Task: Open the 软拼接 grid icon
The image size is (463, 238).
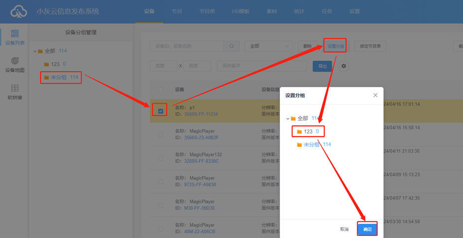Action: pyautogui.click(x=14, y=92)
